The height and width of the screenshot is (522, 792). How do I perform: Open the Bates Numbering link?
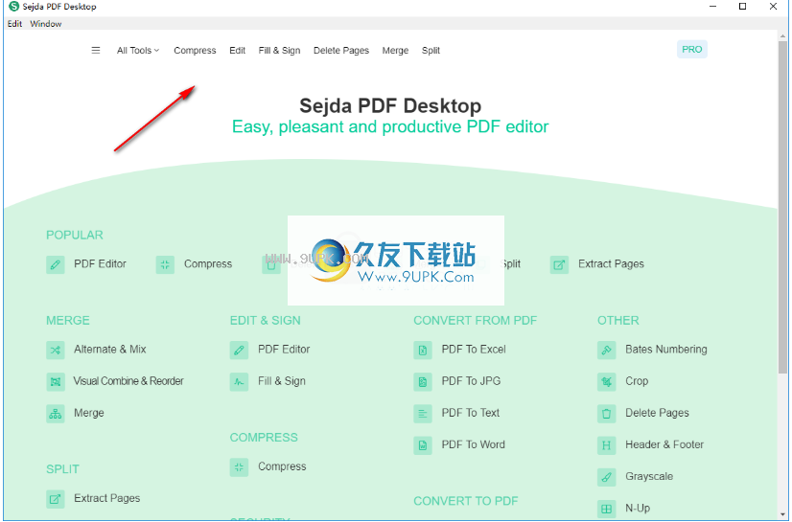click(666, 349)
